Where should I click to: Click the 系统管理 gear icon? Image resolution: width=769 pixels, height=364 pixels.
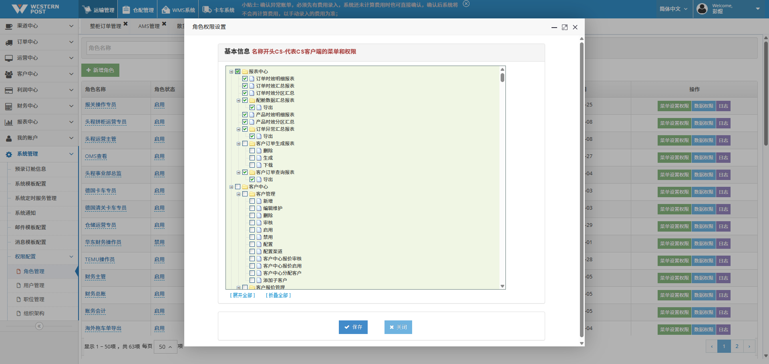tap(9, 154)
